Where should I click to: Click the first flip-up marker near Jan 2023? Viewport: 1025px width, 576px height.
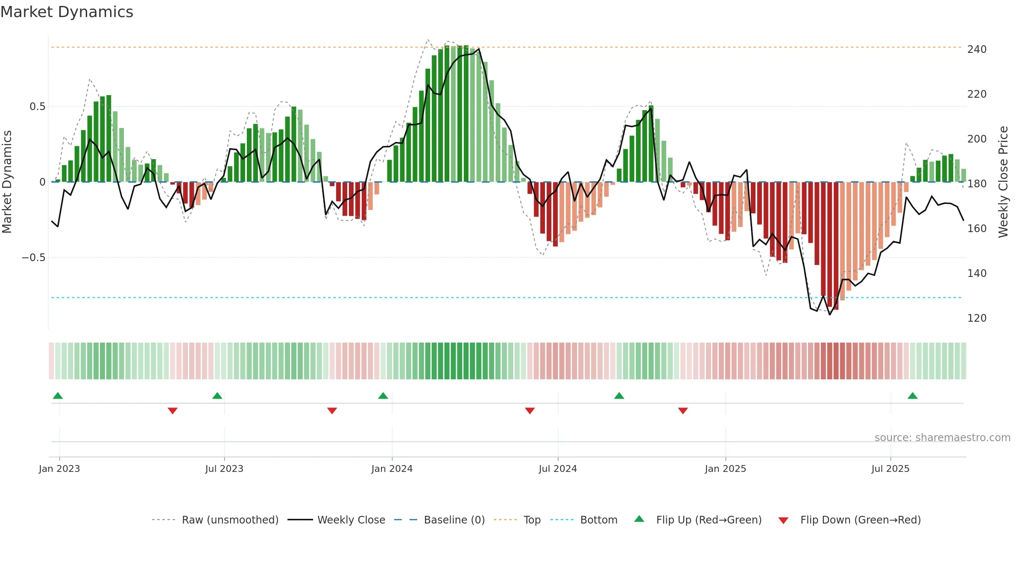[58, 396]
